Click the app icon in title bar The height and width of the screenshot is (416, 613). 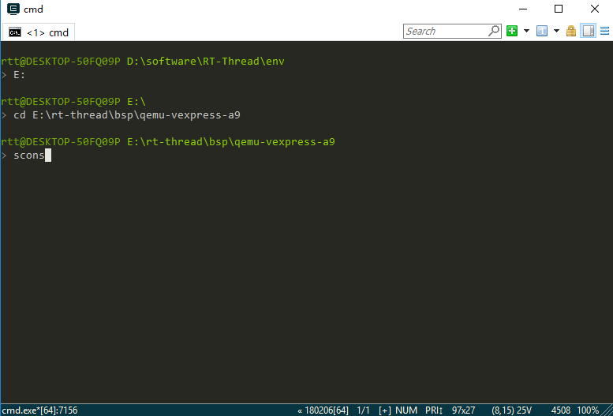[x=11, y=9]
